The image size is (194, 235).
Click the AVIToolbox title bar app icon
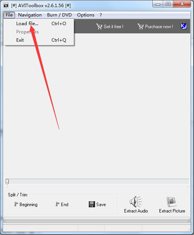tap(6, 5)
